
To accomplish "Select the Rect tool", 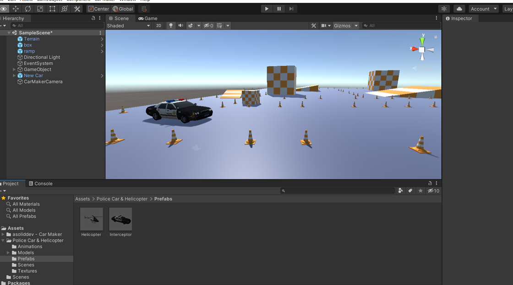I will point(52,9).
